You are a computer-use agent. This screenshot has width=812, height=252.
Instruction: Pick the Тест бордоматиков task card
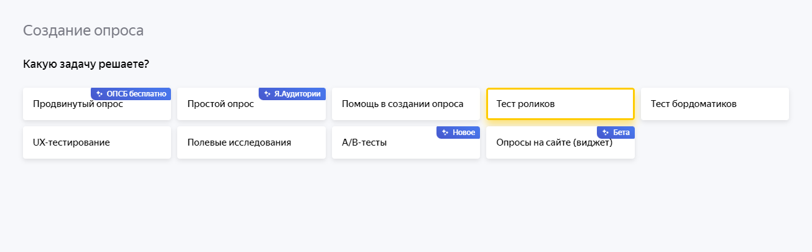(x=714, y=104)
